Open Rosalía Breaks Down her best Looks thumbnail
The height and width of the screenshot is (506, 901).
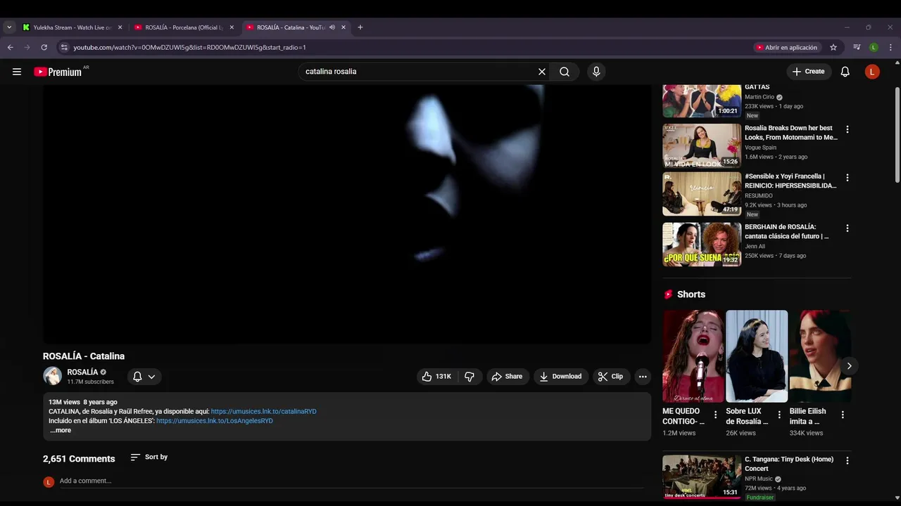[702, 146]
